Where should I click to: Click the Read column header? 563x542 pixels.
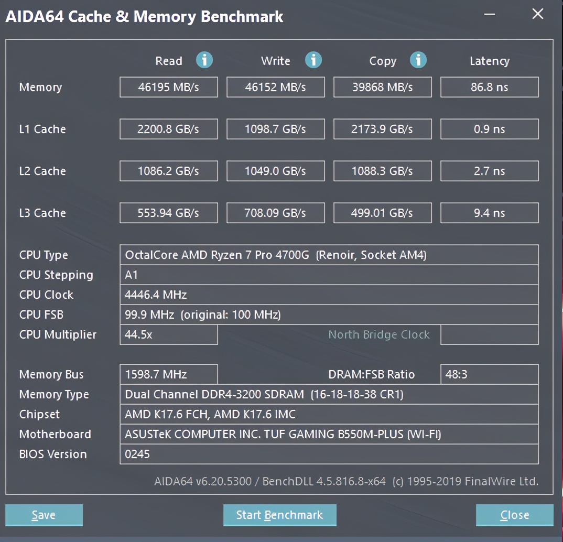[x=169, y=61]
